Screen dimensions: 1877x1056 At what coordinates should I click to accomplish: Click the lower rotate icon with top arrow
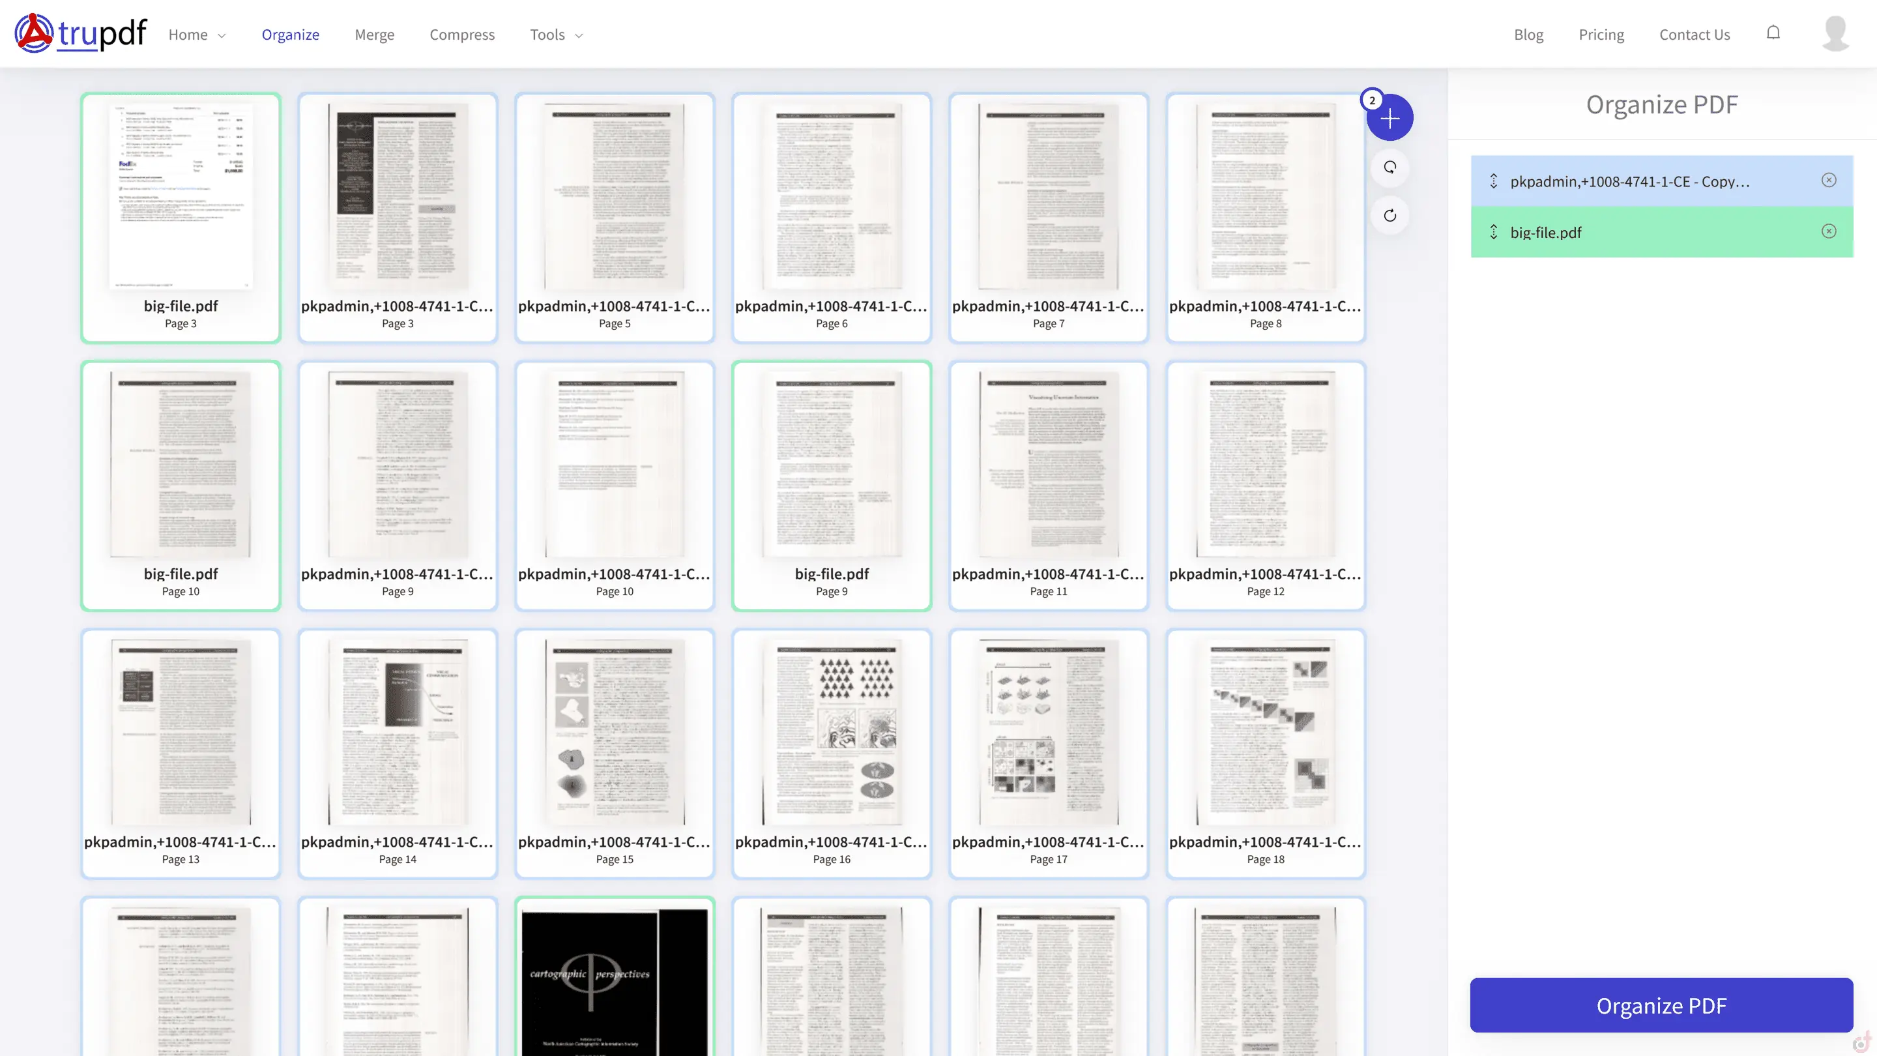(x=1390, y=216)
